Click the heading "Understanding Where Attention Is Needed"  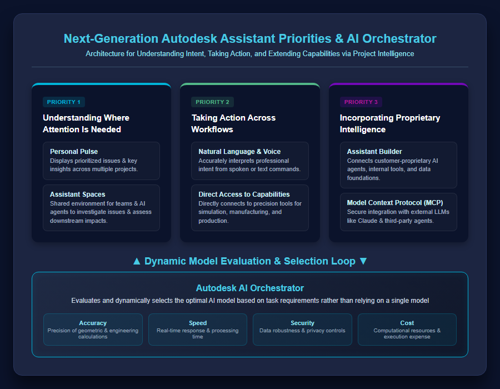tap(86, 123)
